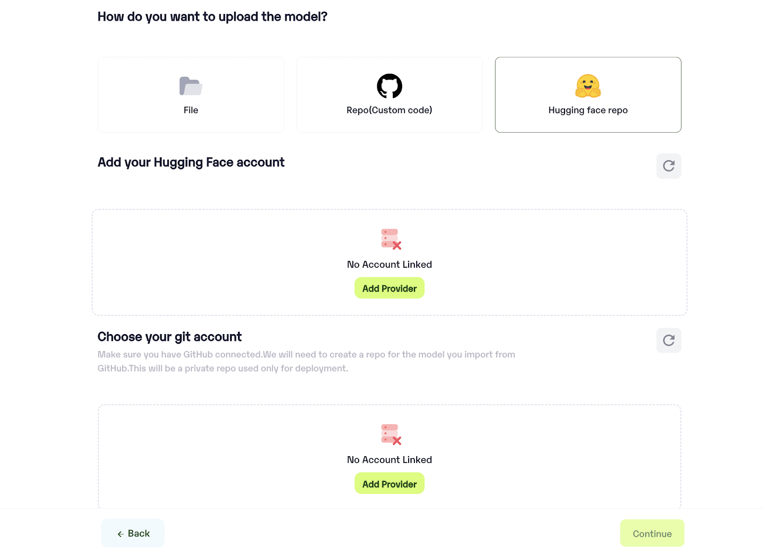Click the folder icon for File upload

click(191, 86)
